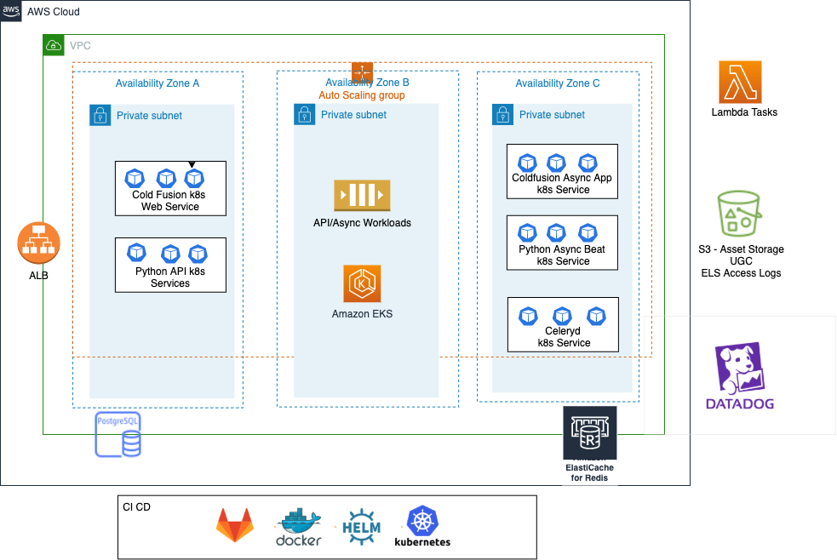Screen dimensions: 837x560
Task: Select "Coldfusion Async App k8s Service" label
Action: (562, 184)
